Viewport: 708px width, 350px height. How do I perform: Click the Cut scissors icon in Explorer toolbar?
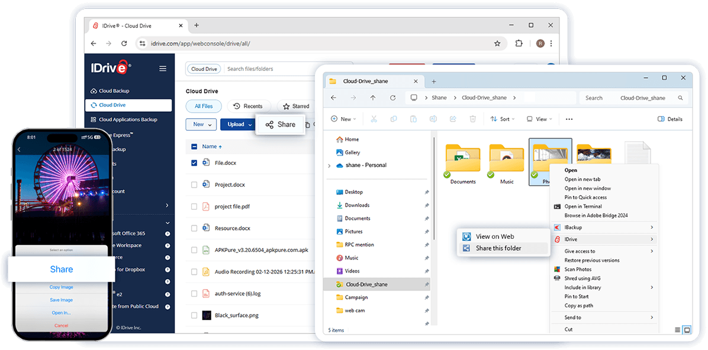click(374, 119)
